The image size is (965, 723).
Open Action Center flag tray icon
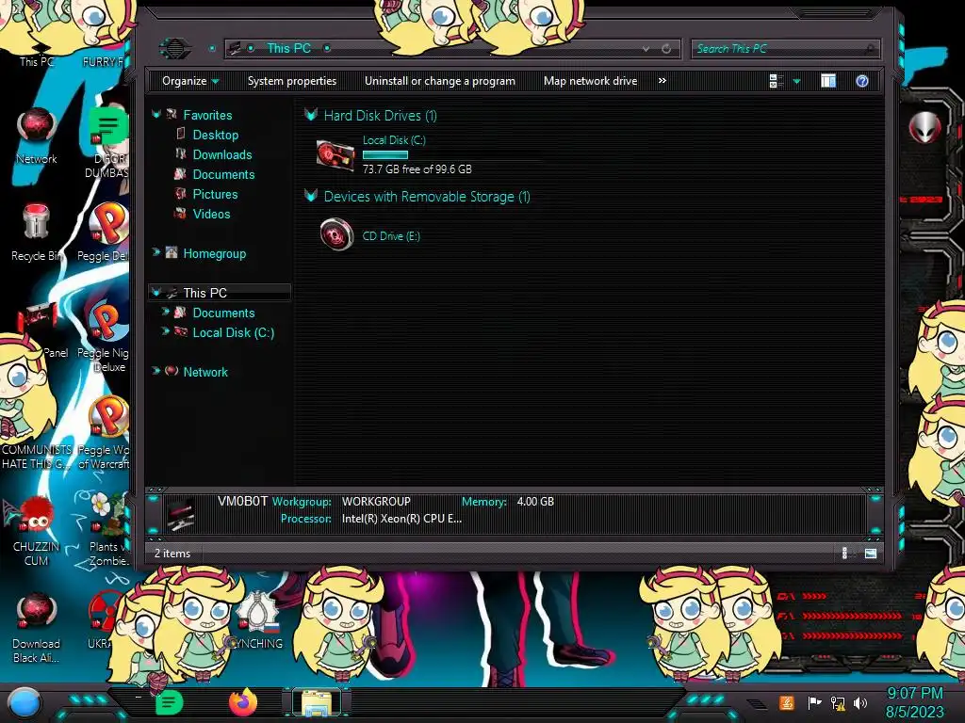pyautogui.click(x=814, y=702)
